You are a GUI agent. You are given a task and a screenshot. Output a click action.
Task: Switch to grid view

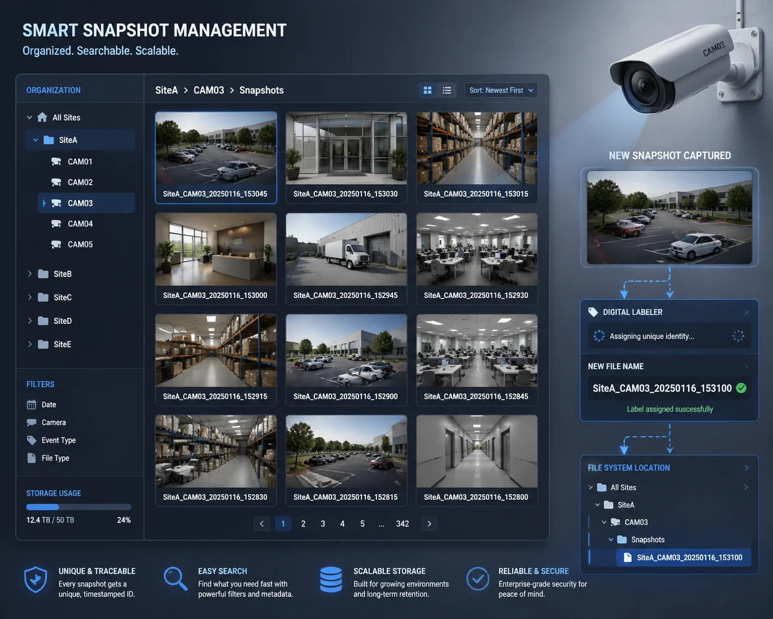[427, 90]
